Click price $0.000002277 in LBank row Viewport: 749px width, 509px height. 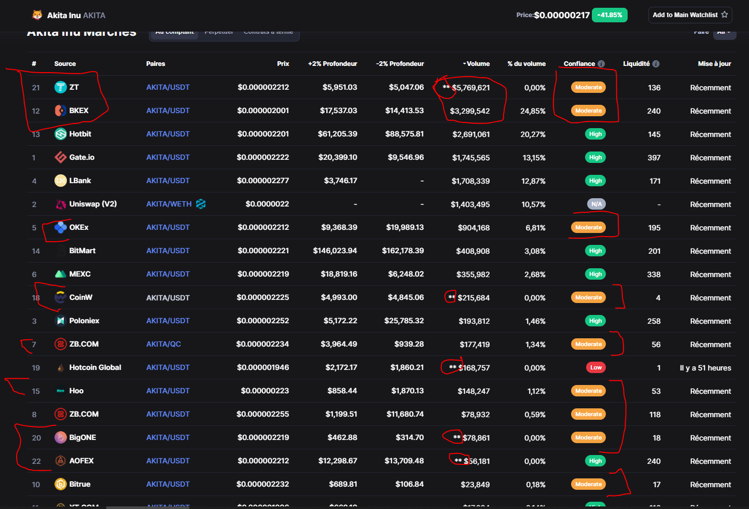point(263,181)
